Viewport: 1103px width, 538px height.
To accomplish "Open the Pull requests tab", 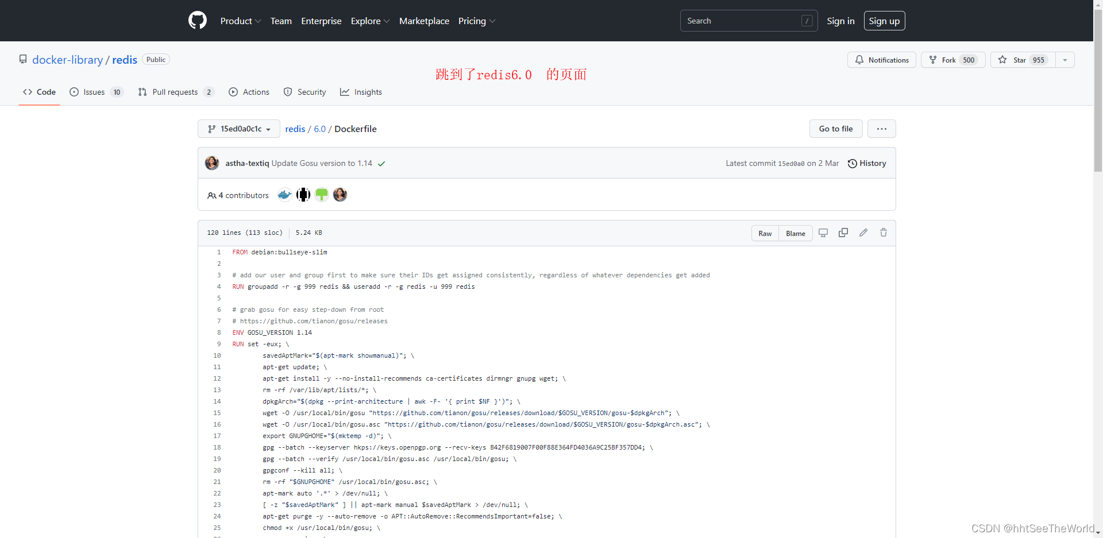I will 176,92.
